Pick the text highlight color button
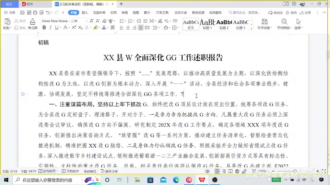This screenshot has width=330, height=185. point(96,27)
